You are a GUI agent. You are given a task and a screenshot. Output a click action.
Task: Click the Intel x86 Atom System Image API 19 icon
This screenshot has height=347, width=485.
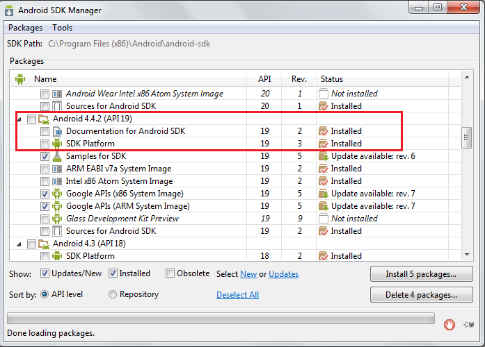57,181
